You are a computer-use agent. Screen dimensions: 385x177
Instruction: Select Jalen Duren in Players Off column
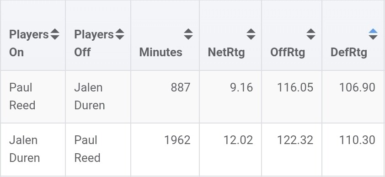pos(89,97)
